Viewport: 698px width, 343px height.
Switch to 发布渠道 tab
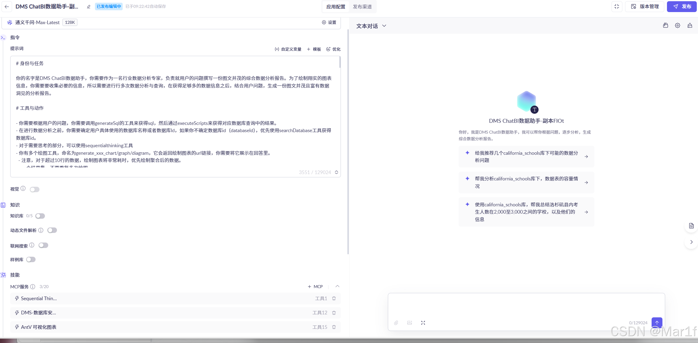tap(362, 7)
